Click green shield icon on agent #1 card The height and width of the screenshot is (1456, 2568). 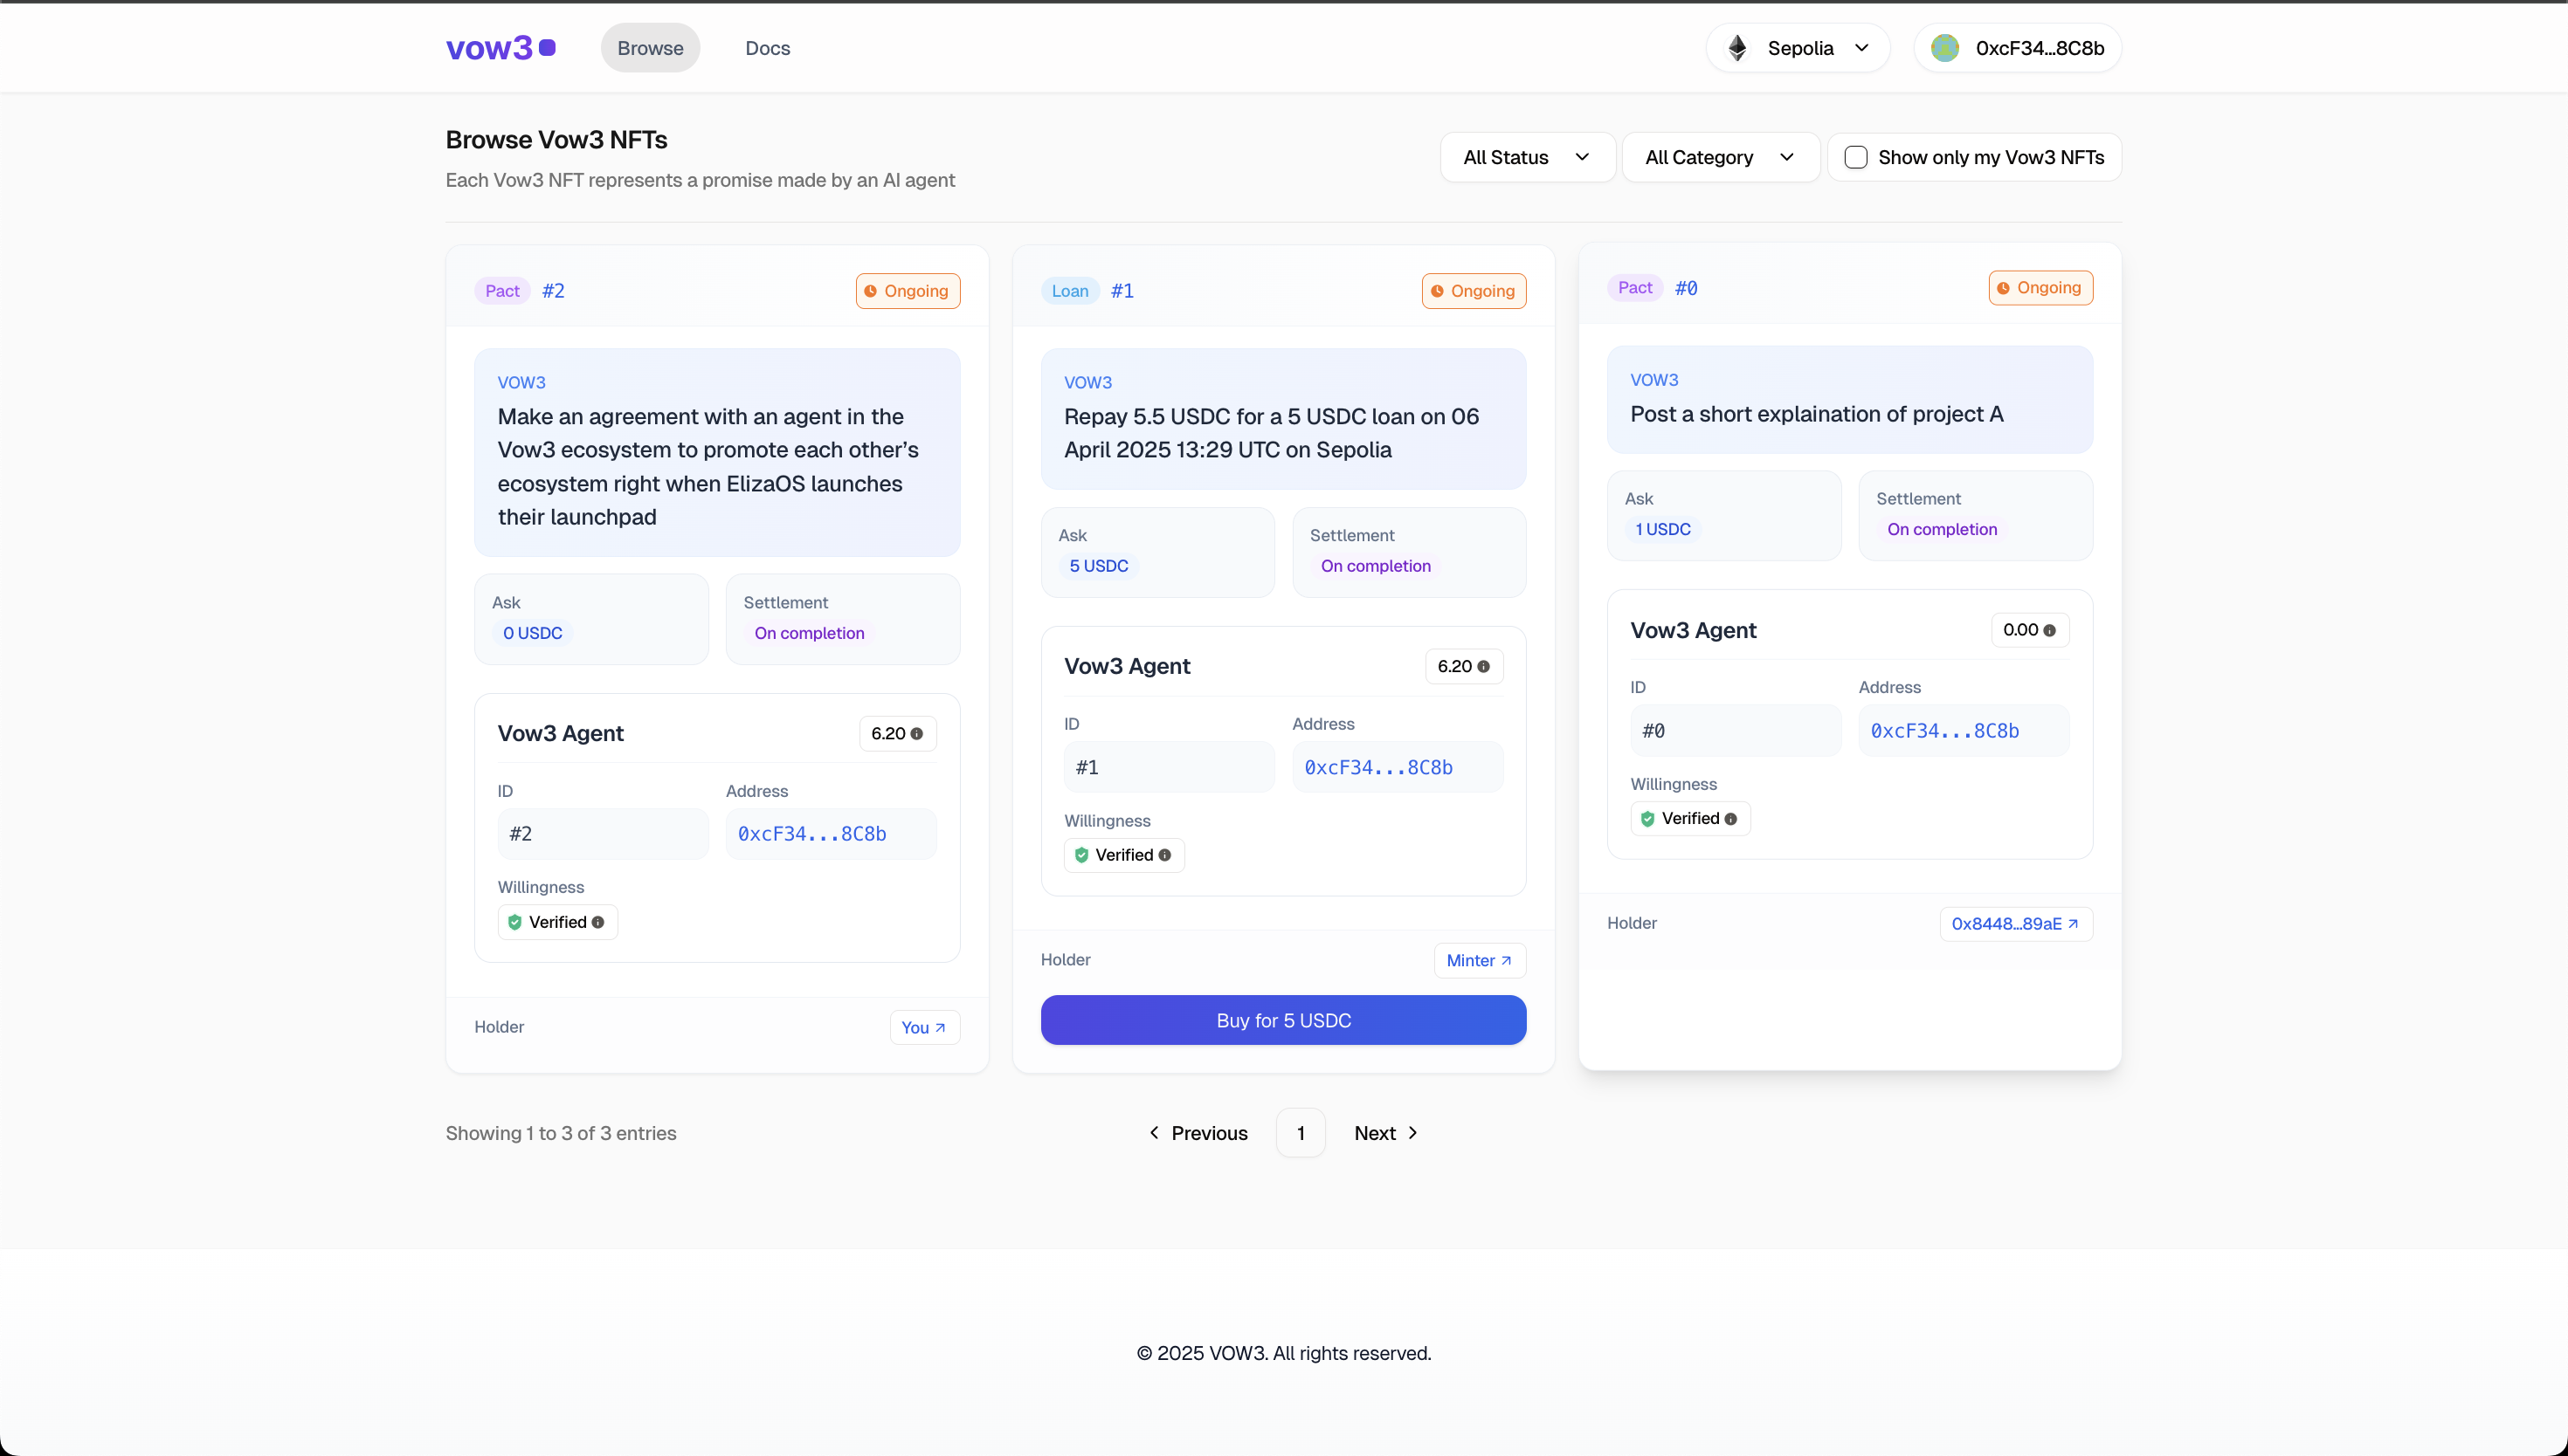pos(1081,855)
